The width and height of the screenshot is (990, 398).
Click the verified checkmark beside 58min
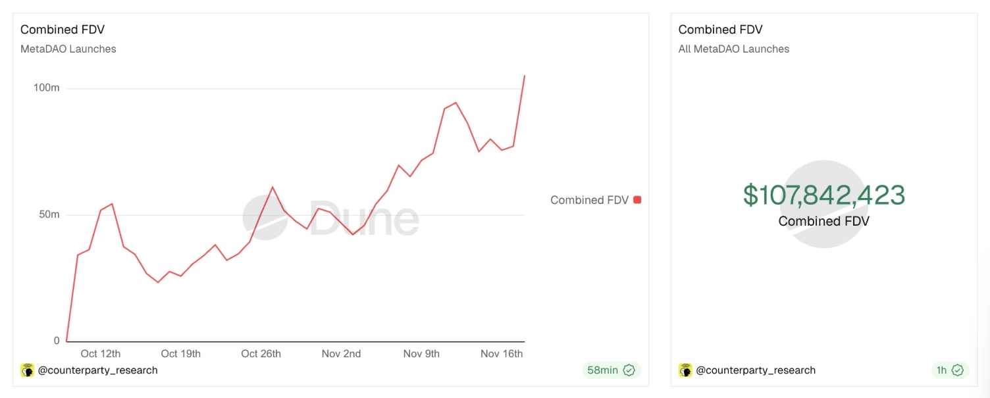629,370
